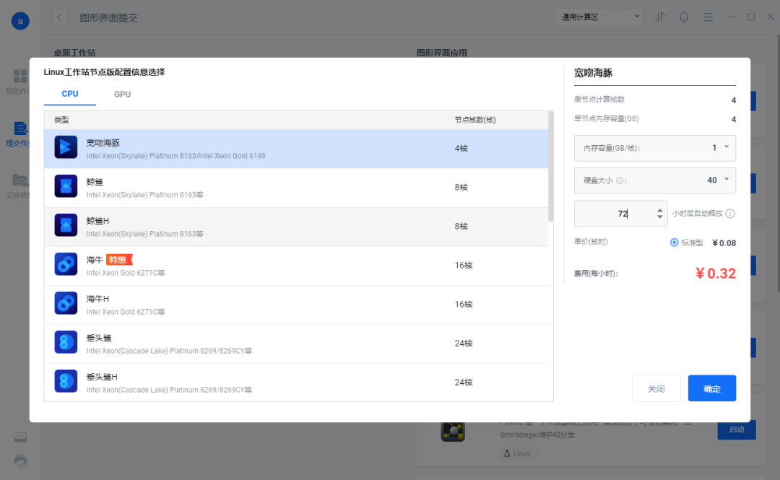Confirm with the 确定 button

(712, 388)
